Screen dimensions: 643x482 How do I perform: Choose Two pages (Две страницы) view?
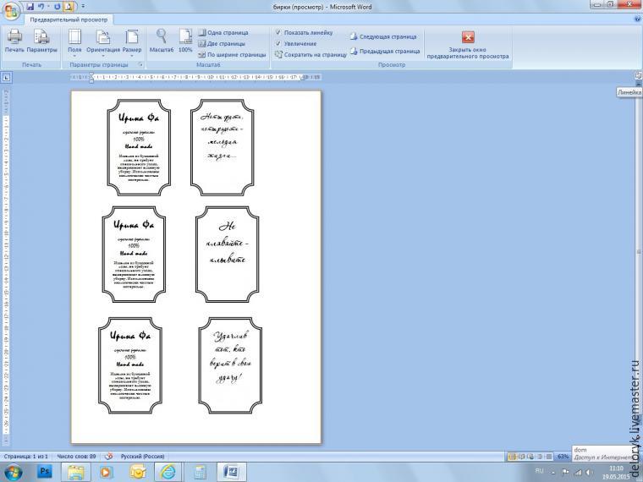[225, 43]
